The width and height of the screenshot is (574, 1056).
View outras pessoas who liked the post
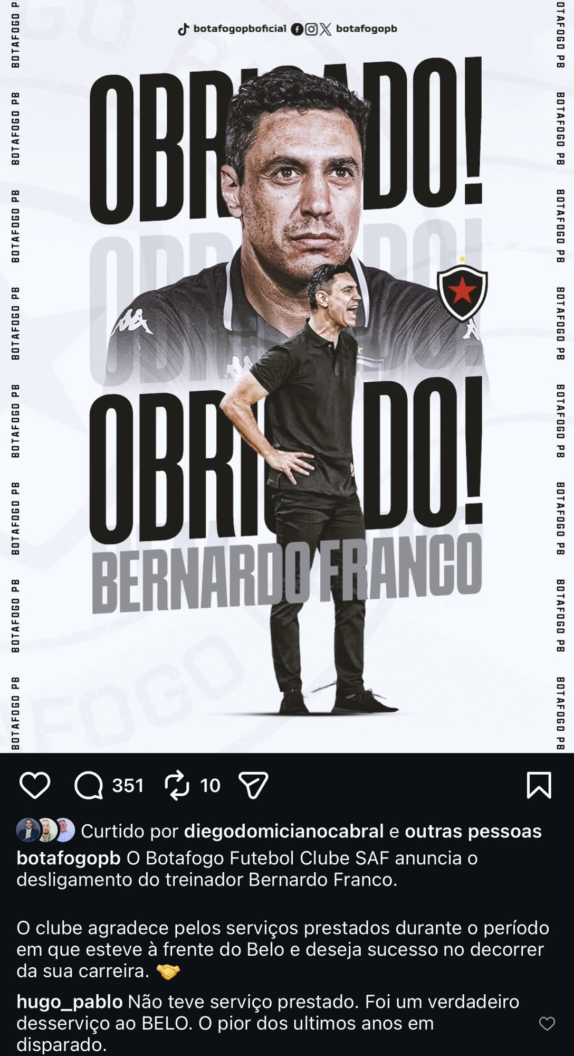[x=473, y=831]
